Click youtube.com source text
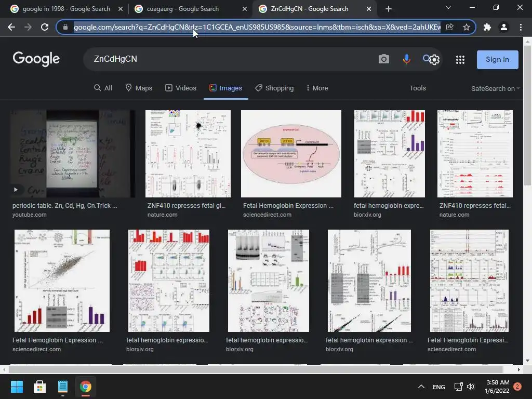532x399 pixels. point(30,215)
